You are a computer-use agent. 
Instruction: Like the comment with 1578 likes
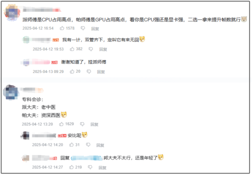[62, 28]
